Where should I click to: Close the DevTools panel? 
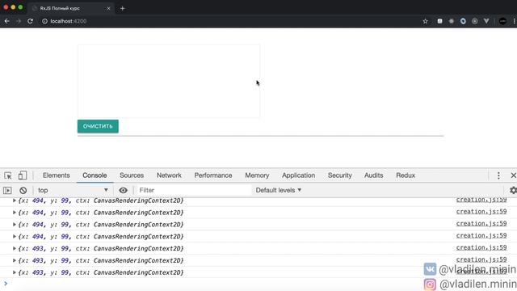pyautogui.click(x=514, y=175)
